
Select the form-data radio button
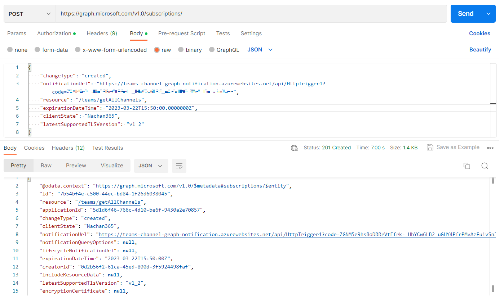37,50
